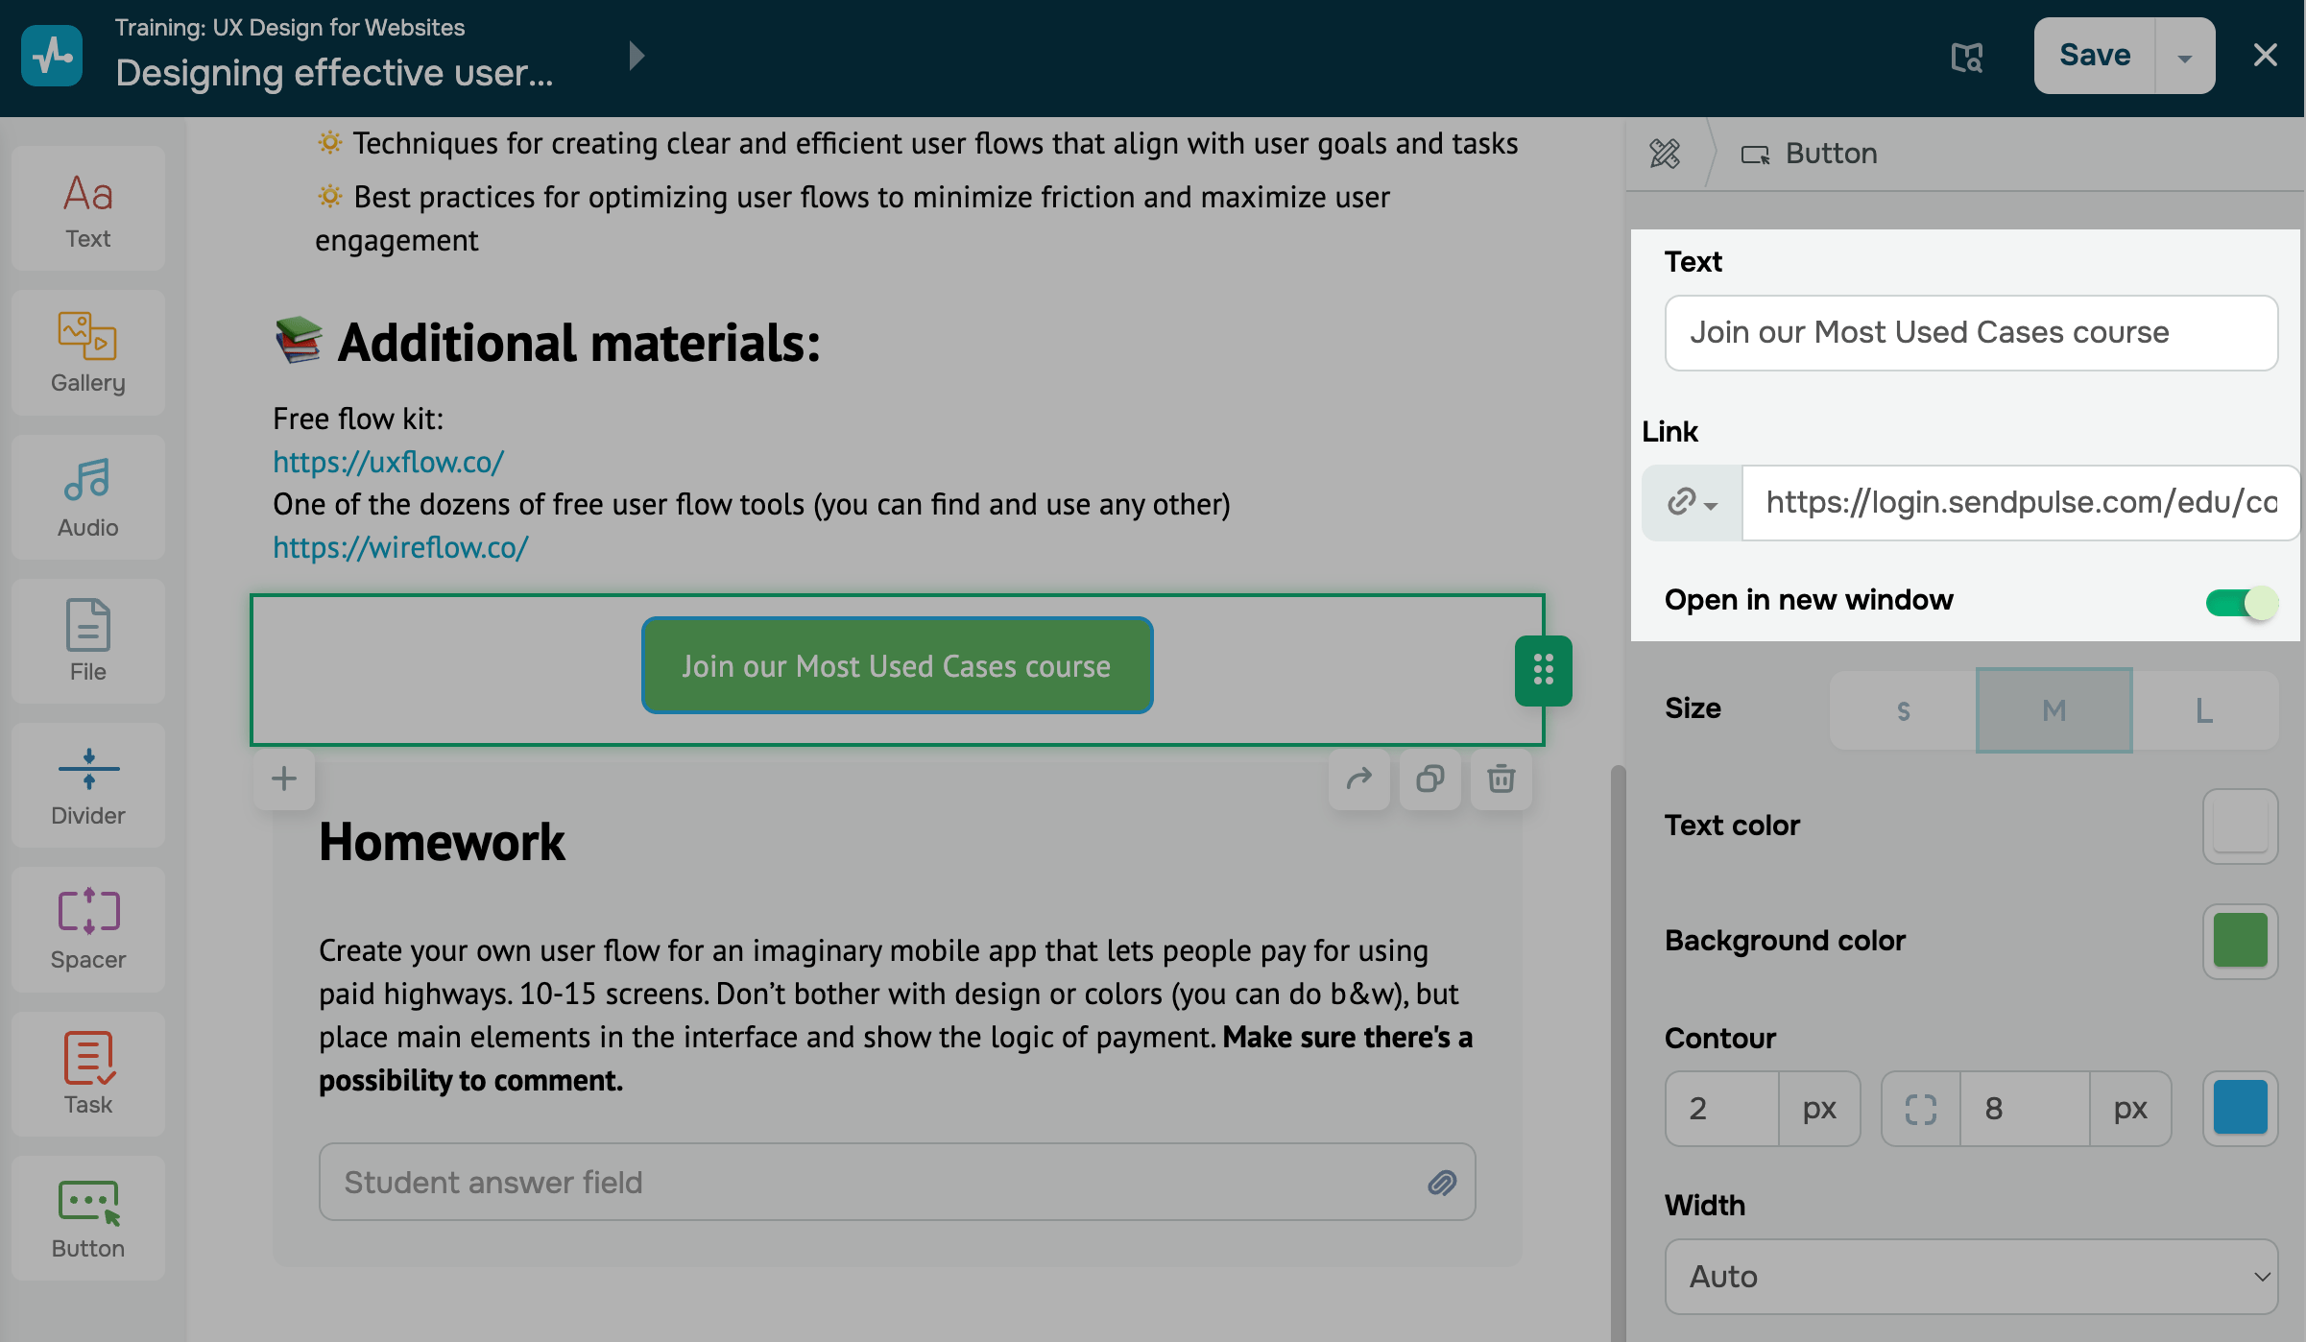Viewport: 2306px width, 1342px height.
Task: Expand the Width Auto dropdown
Action: [x=1970, y=1276]
